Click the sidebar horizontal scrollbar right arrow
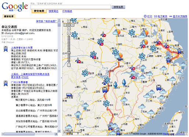Screen dimensions: 189x137 pyautogui.click(x=56, y=134)
